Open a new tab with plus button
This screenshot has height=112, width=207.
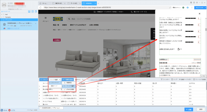click(x=98, y=3)
